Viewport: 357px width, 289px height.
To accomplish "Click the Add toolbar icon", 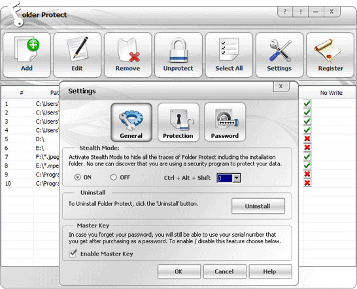I will pyautogui.click(x=27, y=55).
